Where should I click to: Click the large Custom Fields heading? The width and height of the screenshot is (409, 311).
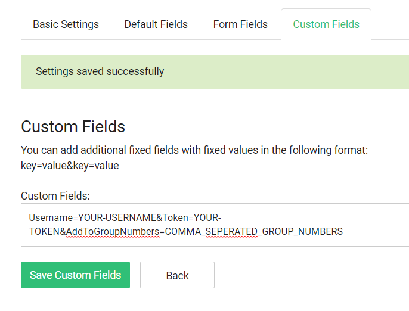click(x=73, y=127)
